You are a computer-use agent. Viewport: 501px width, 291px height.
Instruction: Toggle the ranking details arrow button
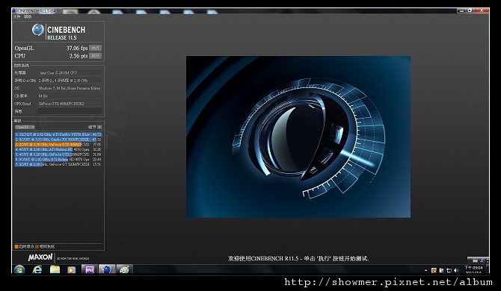(x=99, y=127)
